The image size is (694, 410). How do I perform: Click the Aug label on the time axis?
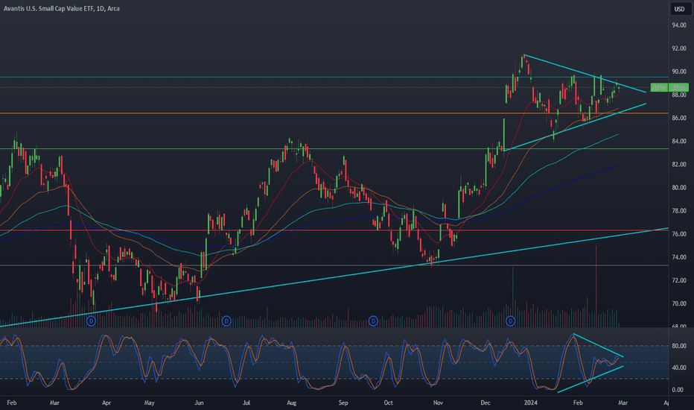(x=291, y=403)
